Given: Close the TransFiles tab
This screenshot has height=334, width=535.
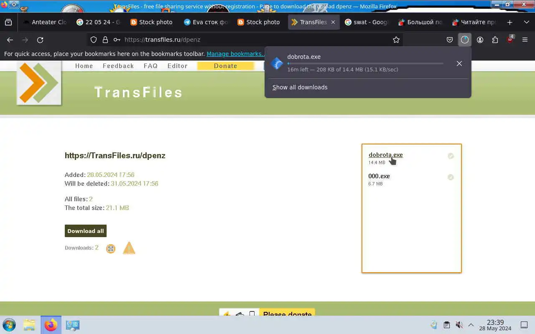Looking at the screenshot, I should [333, 22].
